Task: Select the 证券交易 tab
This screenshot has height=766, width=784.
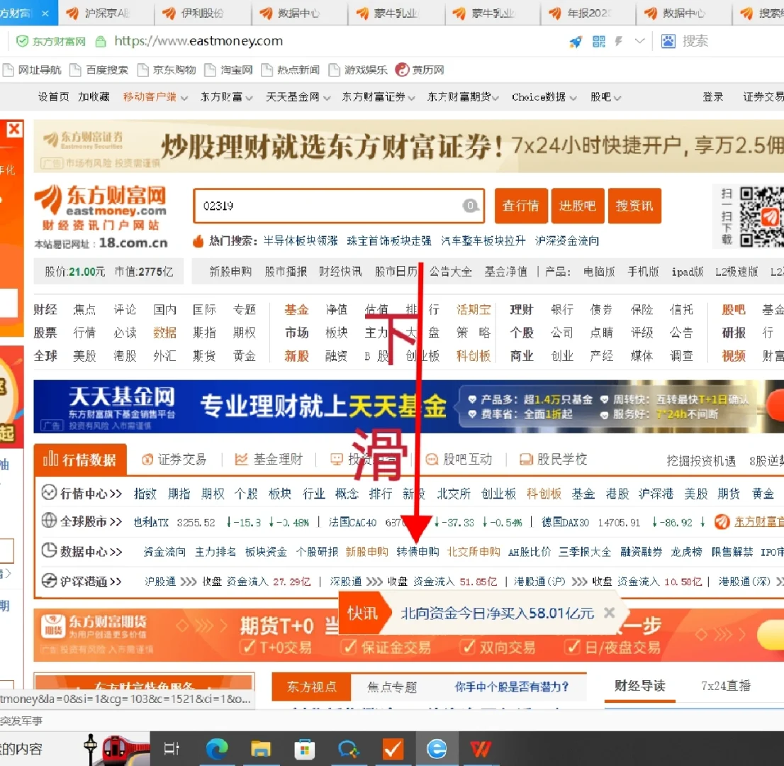Action: coord(174,460)
